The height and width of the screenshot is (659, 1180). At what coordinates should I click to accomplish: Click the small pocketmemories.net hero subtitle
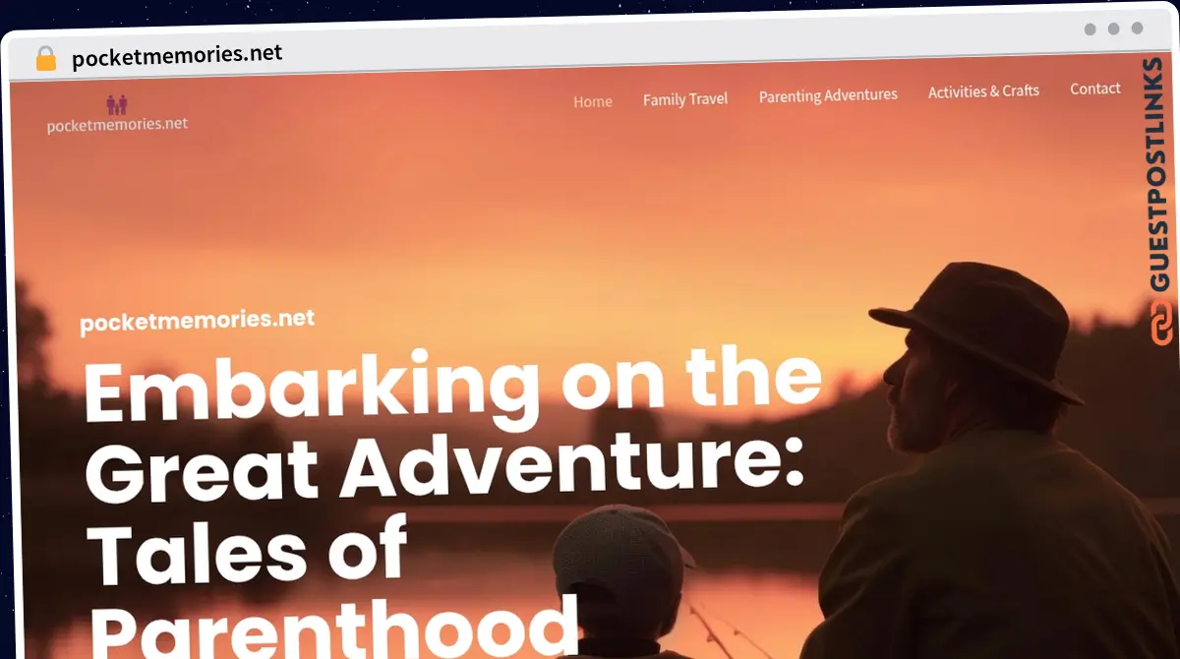(x=197, y=322)
